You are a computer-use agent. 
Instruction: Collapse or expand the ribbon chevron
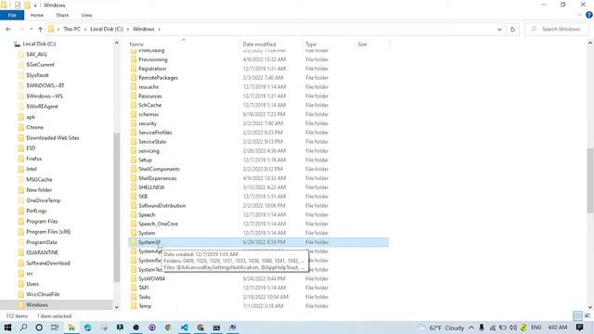tap(579, 15)
